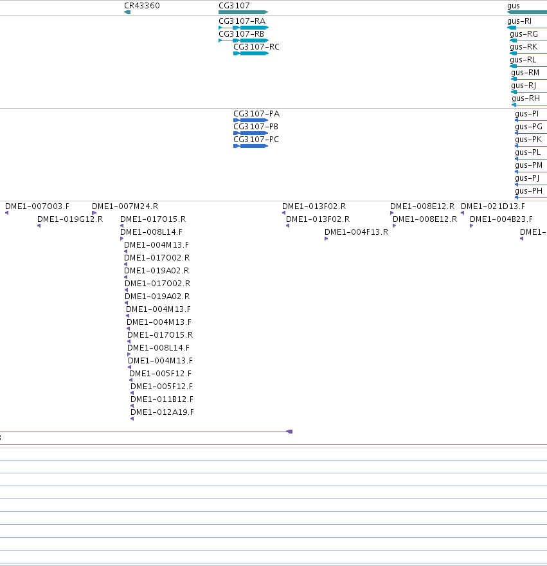
Task: Select the DME1-007M24.R read label
Action: (x=125, y=206)
